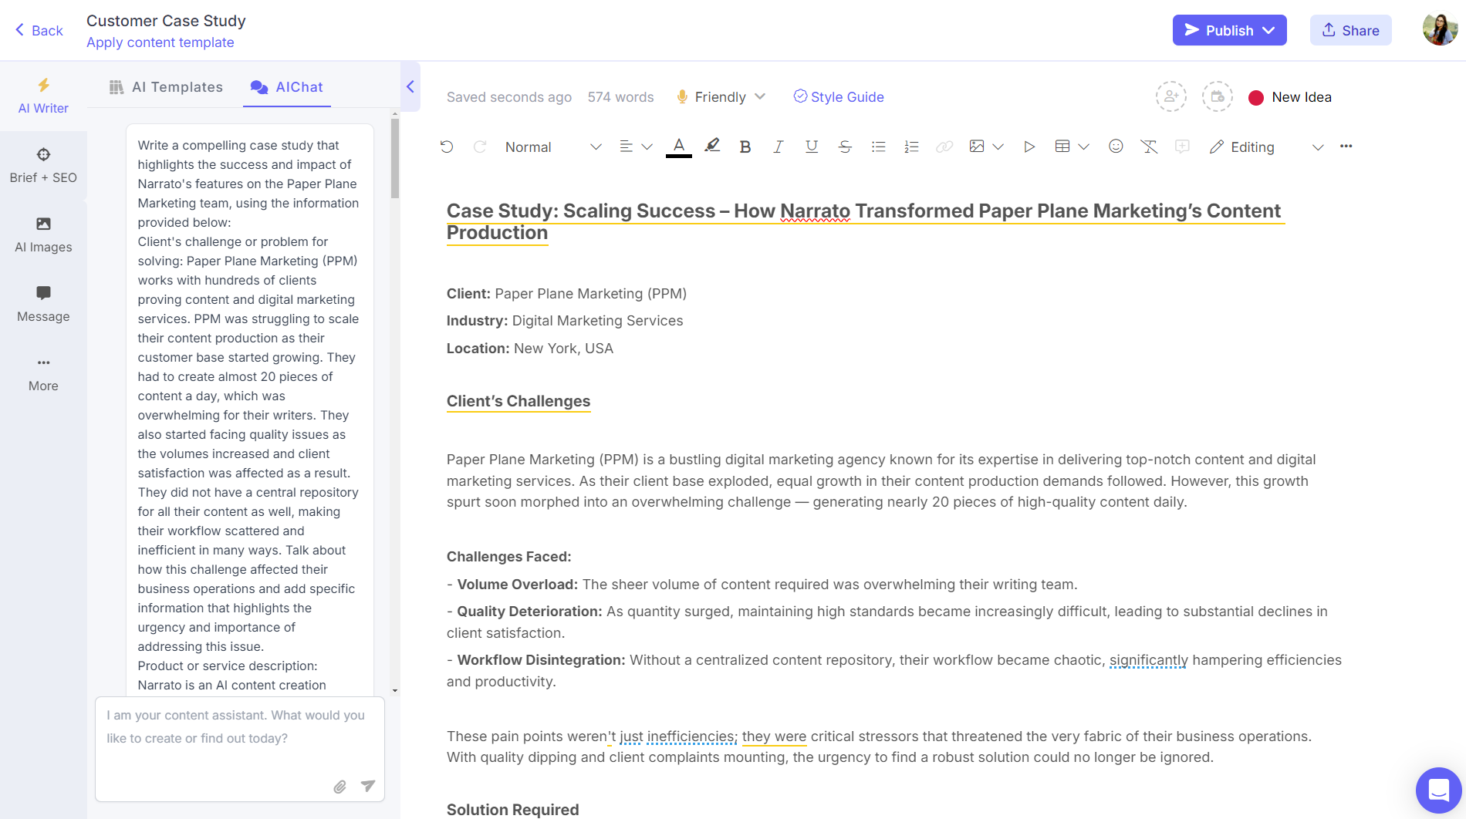The width and height of the screenshot is (1466, 819).
Task: Go Back to previous page
Action: [39, 30]
